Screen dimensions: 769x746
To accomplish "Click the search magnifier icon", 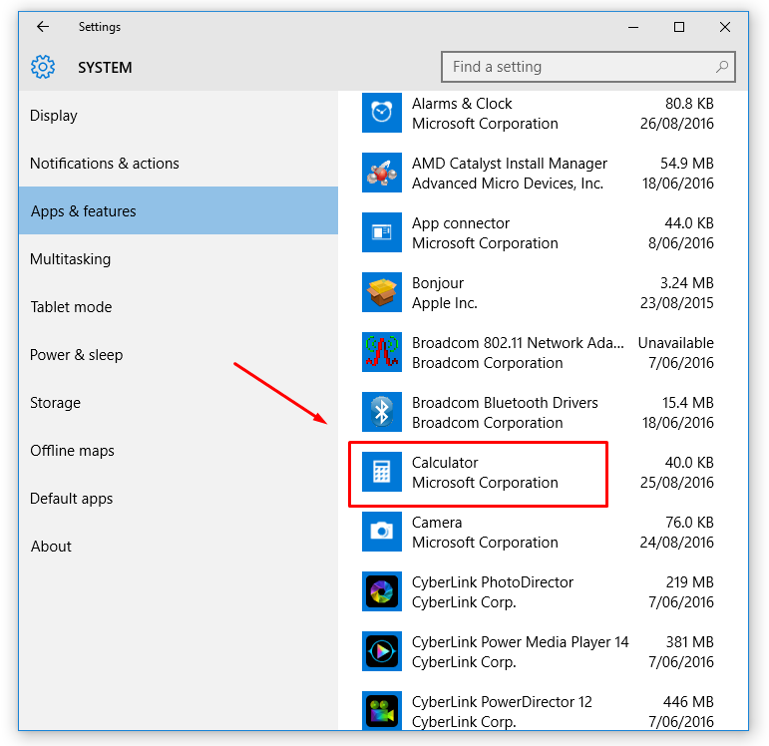I will coord(722,68).
